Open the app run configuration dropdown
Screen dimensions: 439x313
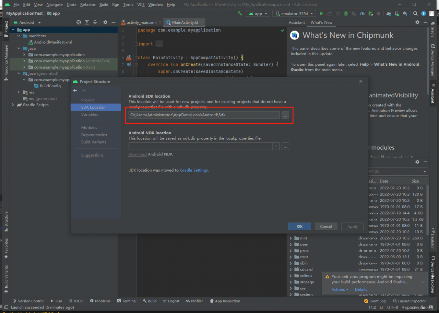click(258, 13)
